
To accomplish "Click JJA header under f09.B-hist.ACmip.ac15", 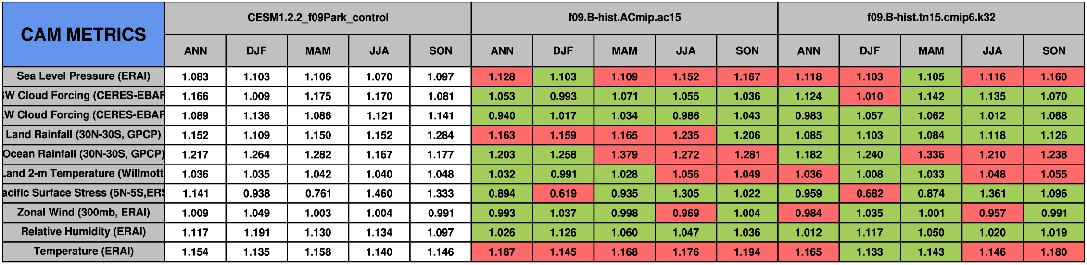I will click(x=685, y=51).
